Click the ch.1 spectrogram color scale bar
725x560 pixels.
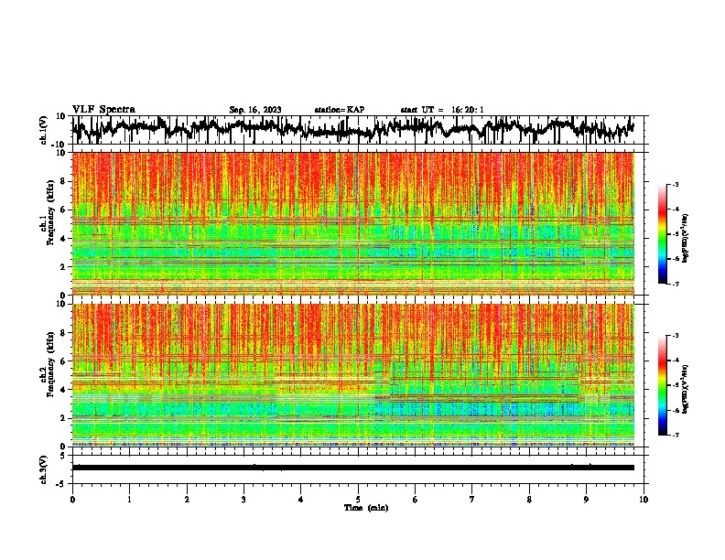coord(663,234)
